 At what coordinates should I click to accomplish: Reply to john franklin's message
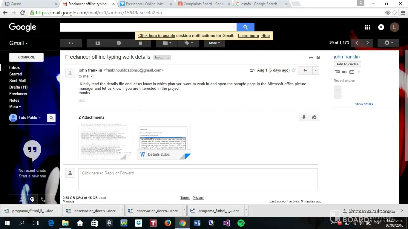coord(305,70)
